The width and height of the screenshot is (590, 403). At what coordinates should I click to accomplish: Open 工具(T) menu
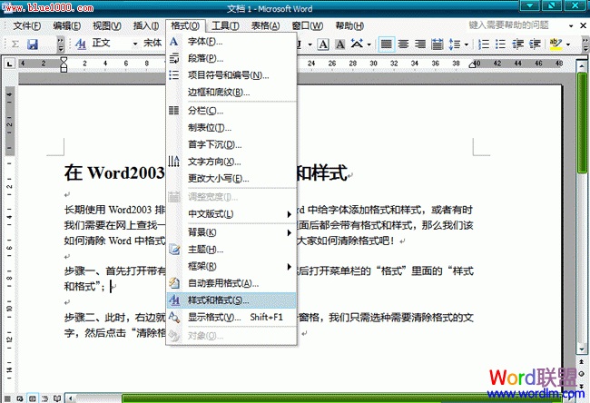pyautogui.click(x=225, y=26)
